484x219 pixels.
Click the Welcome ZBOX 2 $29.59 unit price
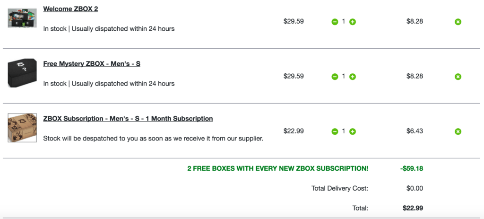pyautogui.click(x=294, y=21)
